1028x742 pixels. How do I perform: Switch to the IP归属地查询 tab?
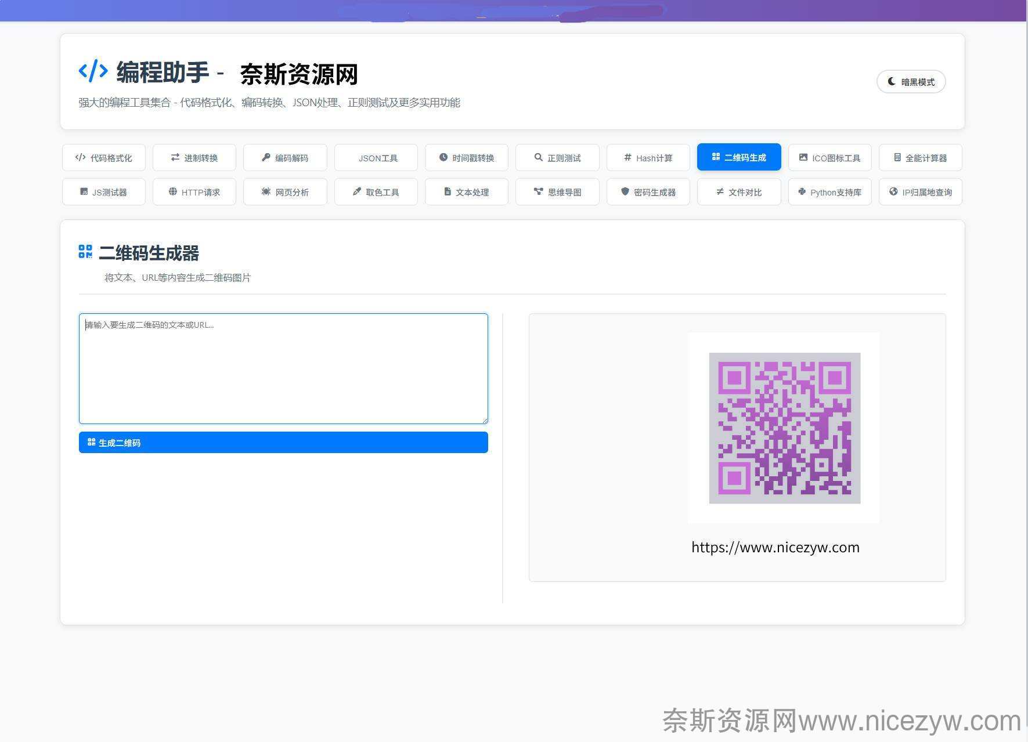(x=921, y=191)
